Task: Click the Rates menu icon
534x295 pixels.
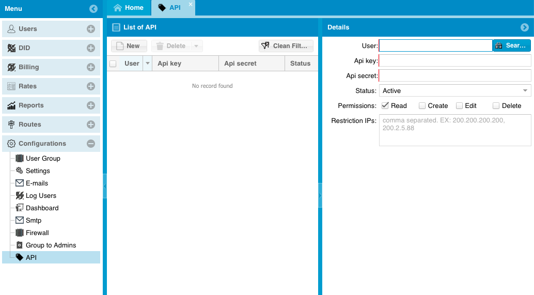Action: (11, 86)
